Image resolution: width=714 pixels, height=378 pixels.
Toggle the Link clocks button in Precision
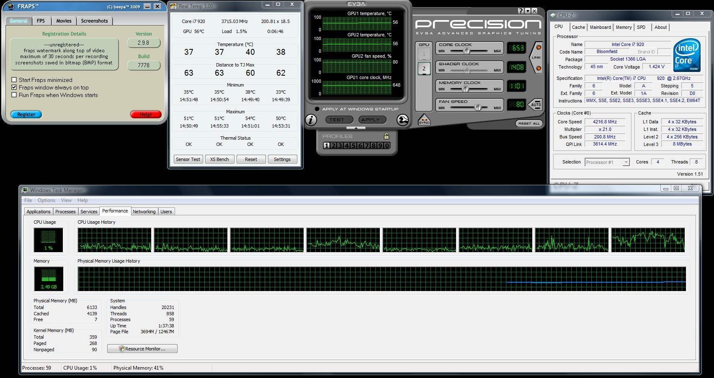[536, 58]
